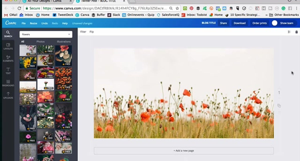Click the Download button
The image size is (300, 161).
(x=239, y=23)
